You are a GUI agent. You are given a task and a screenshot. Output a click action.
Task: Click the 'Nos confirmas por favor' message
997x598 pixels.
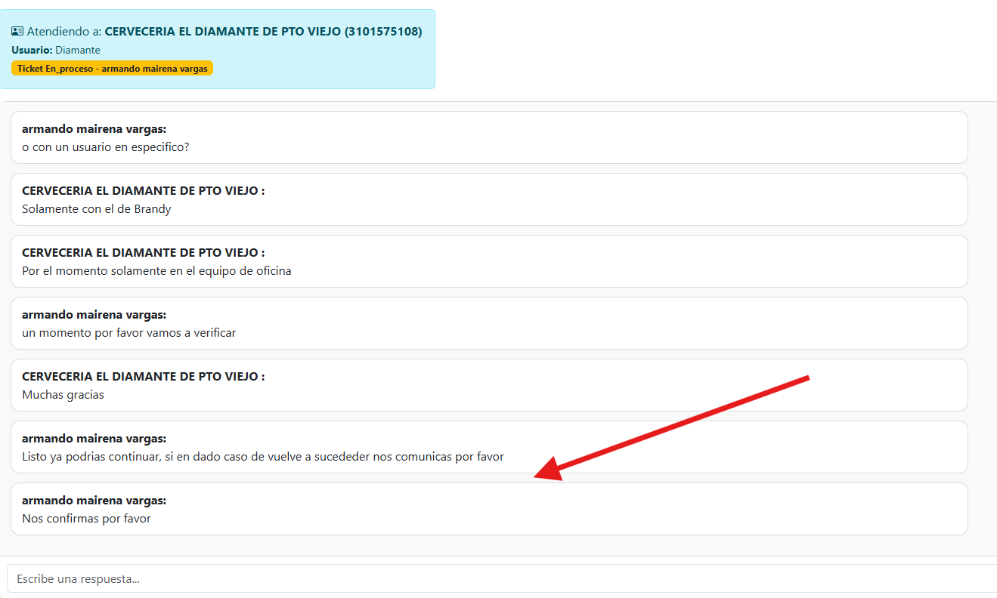(86, 519)
